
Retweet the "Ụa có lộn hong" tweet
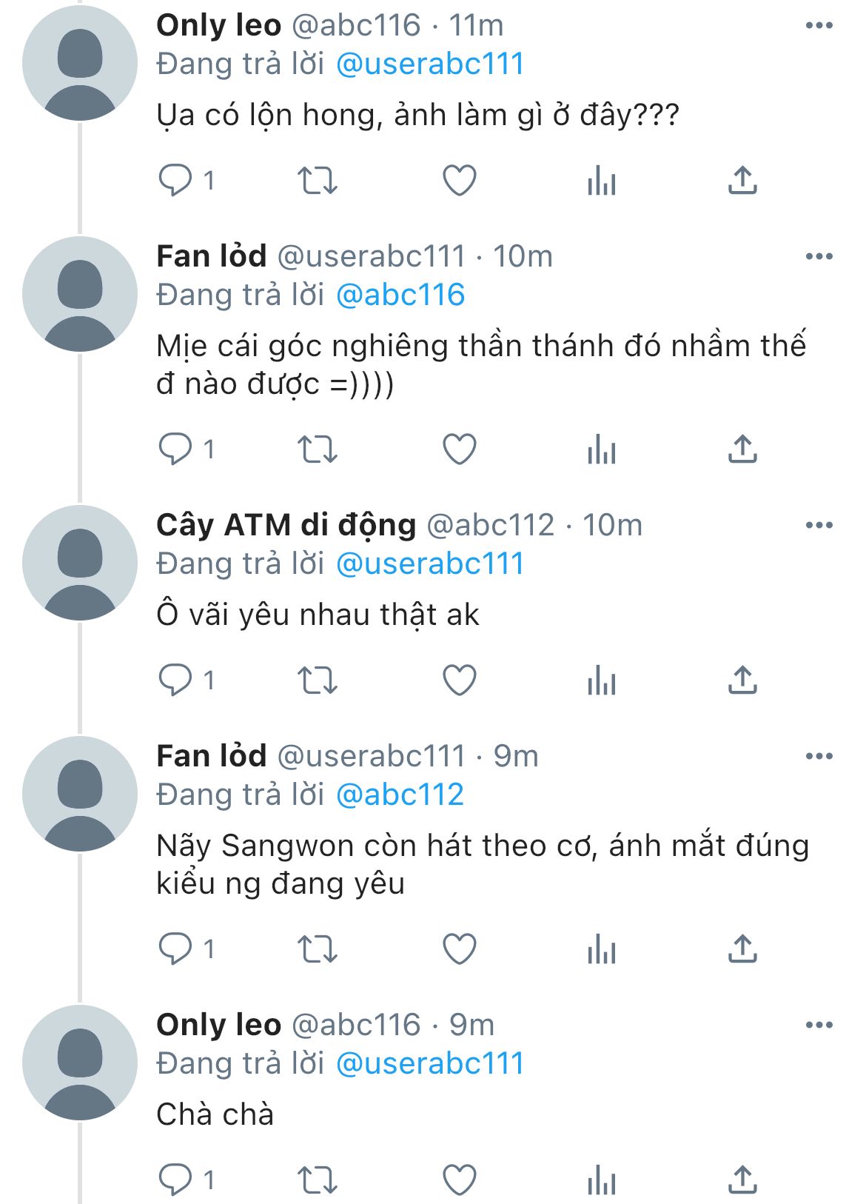[x=317, y=180]
